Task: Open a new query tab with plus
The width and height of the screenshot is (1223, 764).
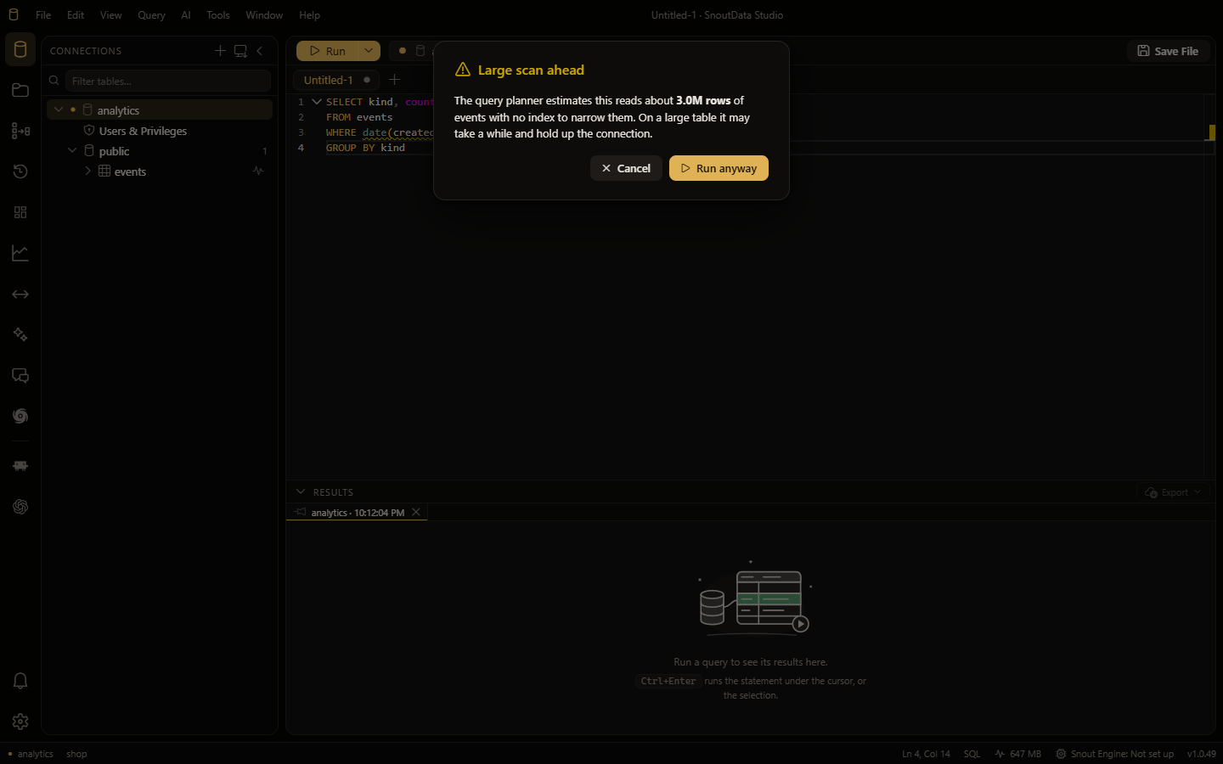Action: click(394, 80)
